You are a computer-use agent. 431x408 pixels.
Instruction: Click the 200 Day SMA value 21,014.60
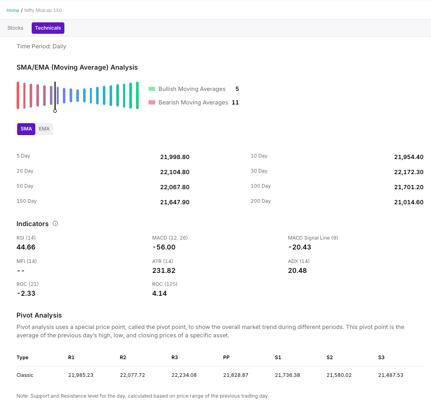pyautogui.click(x=409, y=202)
